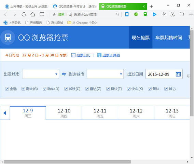The height and width of the screenshot is (164, 194).
Task: Click the vertical scrollbar thumb
Action: (192, 73)
